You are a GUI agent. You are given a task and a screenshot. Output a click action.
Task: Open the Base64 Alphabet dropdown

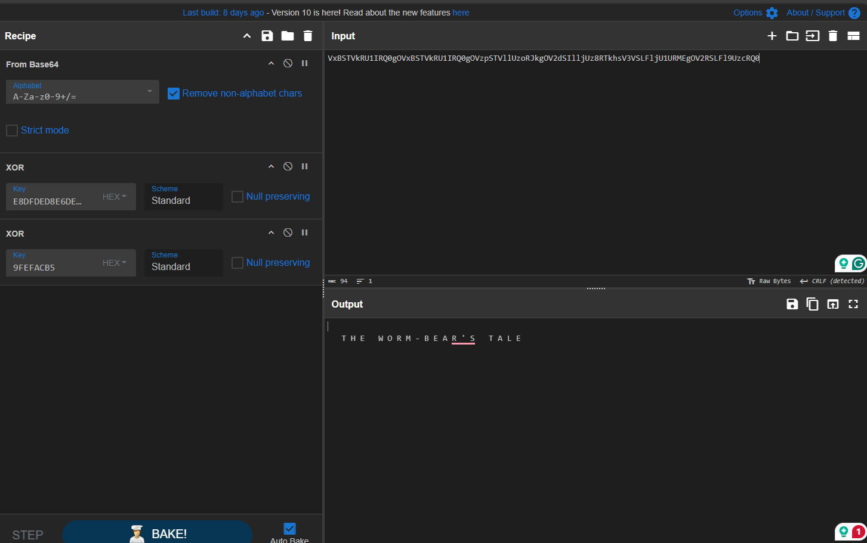tap(149, 91)
